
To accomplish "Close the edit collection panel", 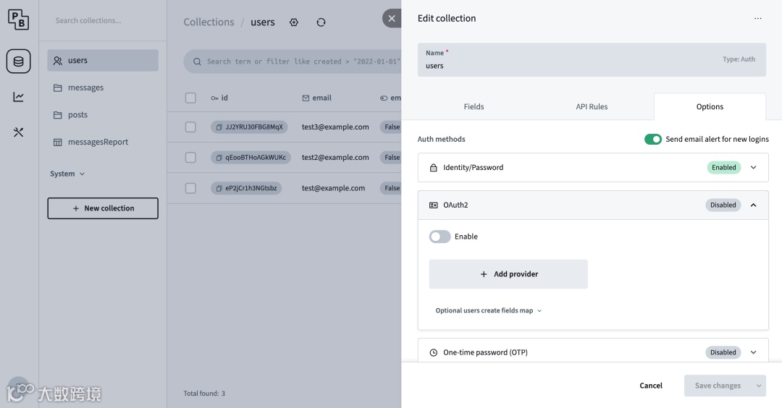I will click(392, 19).
